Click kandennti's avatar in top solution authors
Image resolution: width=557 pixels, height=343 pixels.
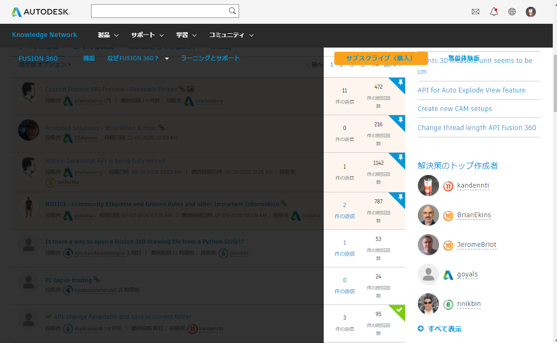point(428,186)
